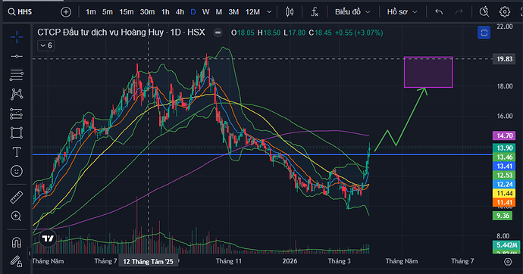Collapse the left drawing toolbar arrow
523x274 pixels.
pos(30,254)
